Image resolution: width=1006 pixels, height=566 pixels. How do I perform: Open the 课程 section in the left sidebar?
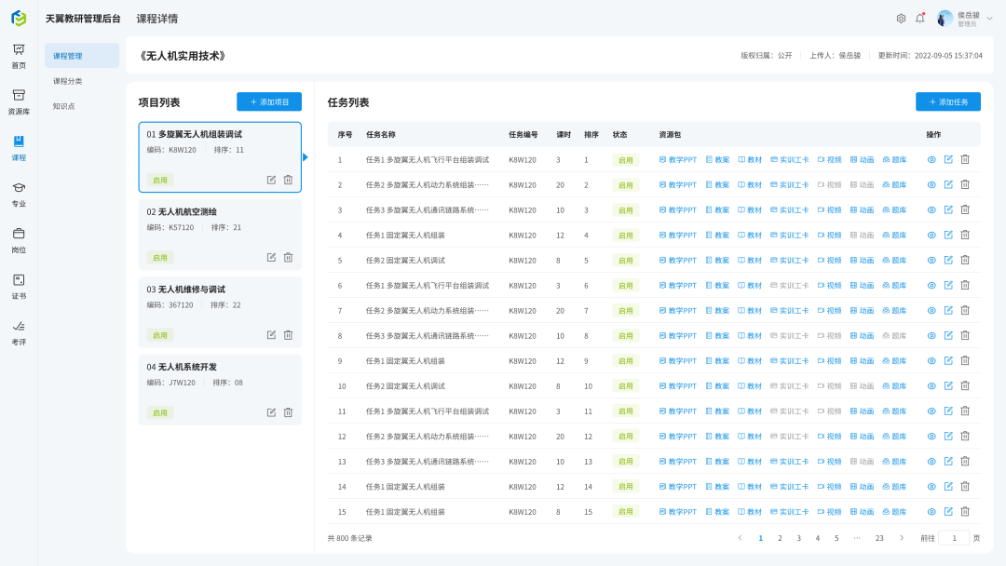point(19,148)
